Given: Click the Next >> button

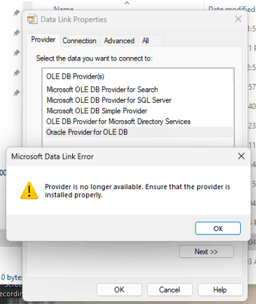Looking at the screenshot, I should (x=206, y=252).
